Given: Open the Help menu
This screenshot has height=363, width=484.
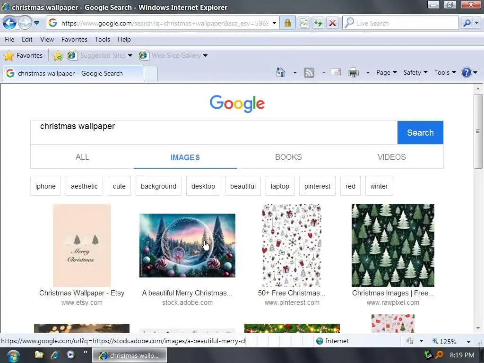Looking at the screenshot, I should tap(124, 40).
